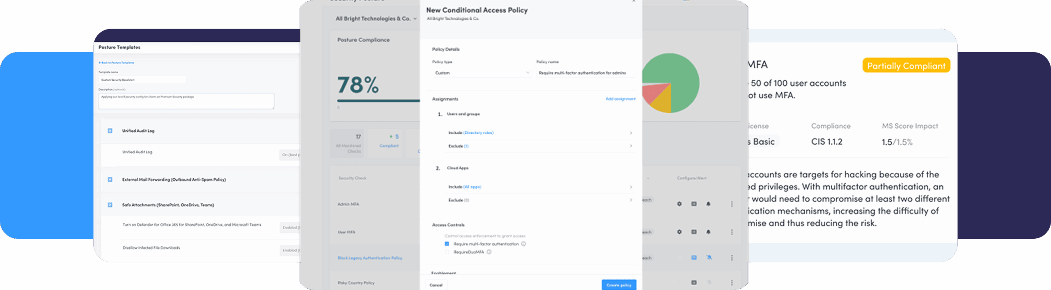The width and height of the screenshot is (1051, 290).
Task: Open gear settings in first table row
Action: click(679, 204)
